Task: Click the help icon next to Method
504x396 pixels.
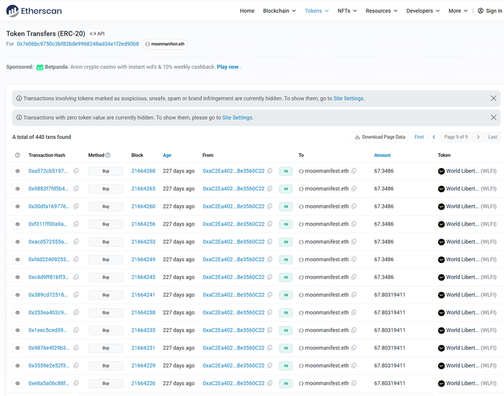Action: click(x=108, y=156)
